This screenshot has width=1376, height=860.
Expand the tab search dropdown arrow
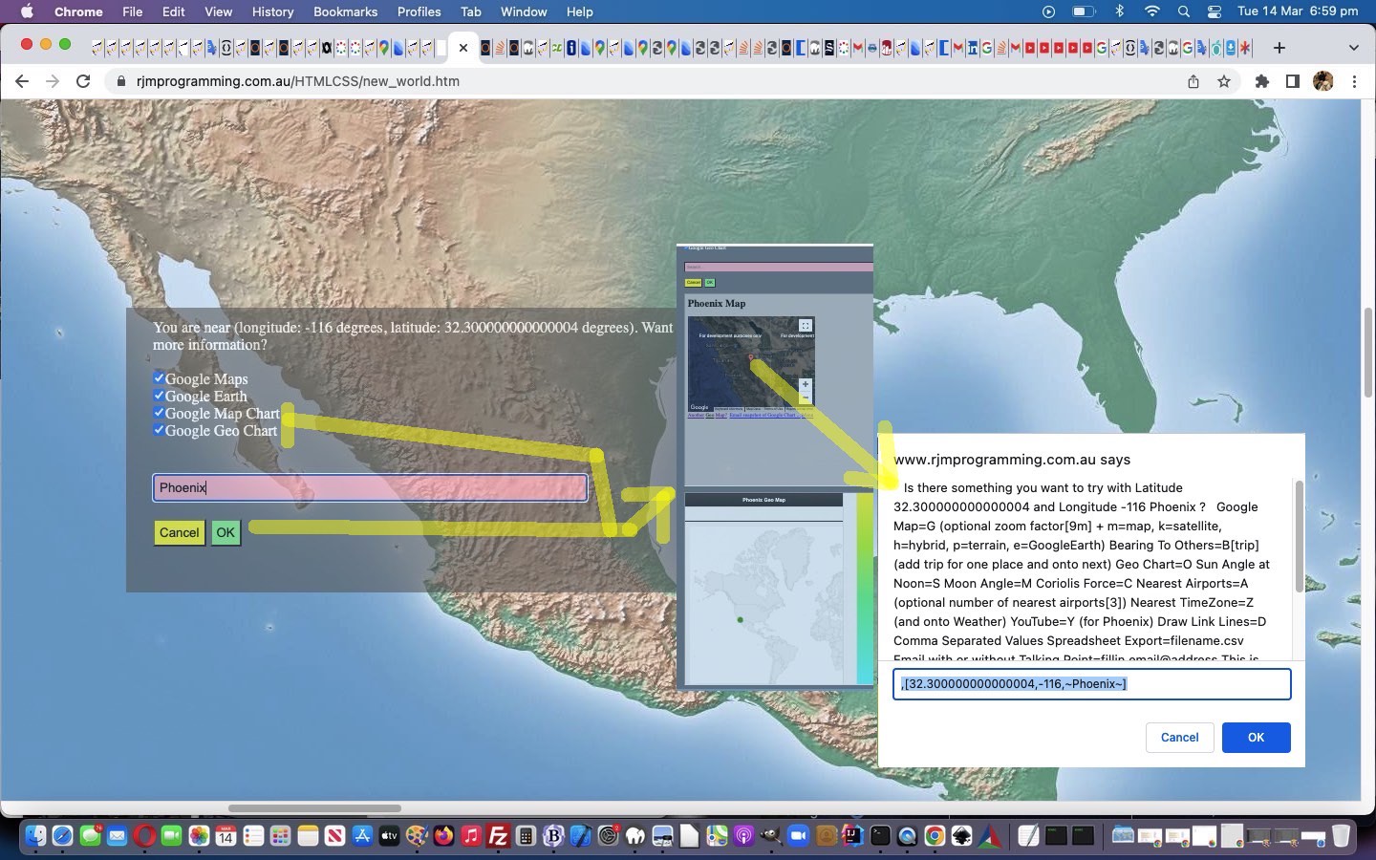click(x=1353, y=47)
